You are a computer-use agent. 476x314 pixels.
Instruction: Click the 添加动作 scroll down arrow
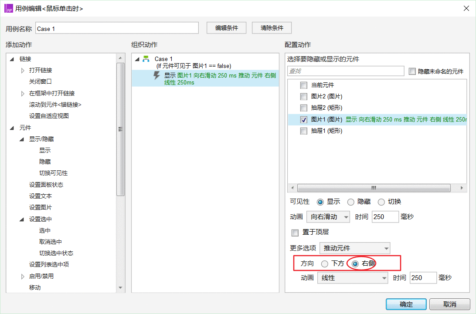coord(120,288)
